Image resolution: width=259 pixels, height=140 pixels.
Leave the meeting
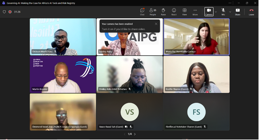[x=251, y=12]
